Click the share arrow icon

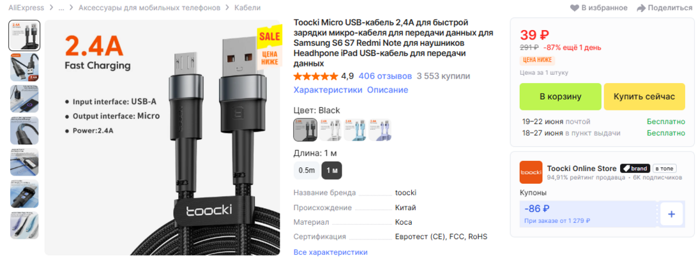(x=641, y=8)
